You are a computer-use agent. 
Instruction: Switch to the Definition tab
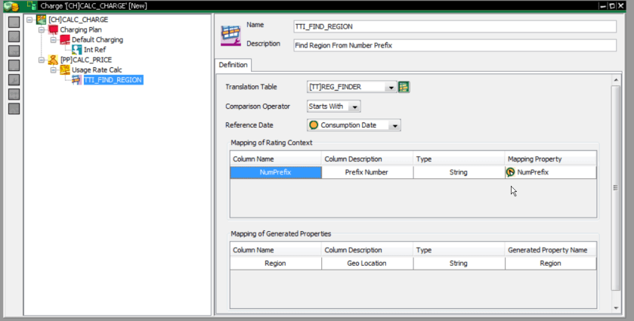click(233, 65)
